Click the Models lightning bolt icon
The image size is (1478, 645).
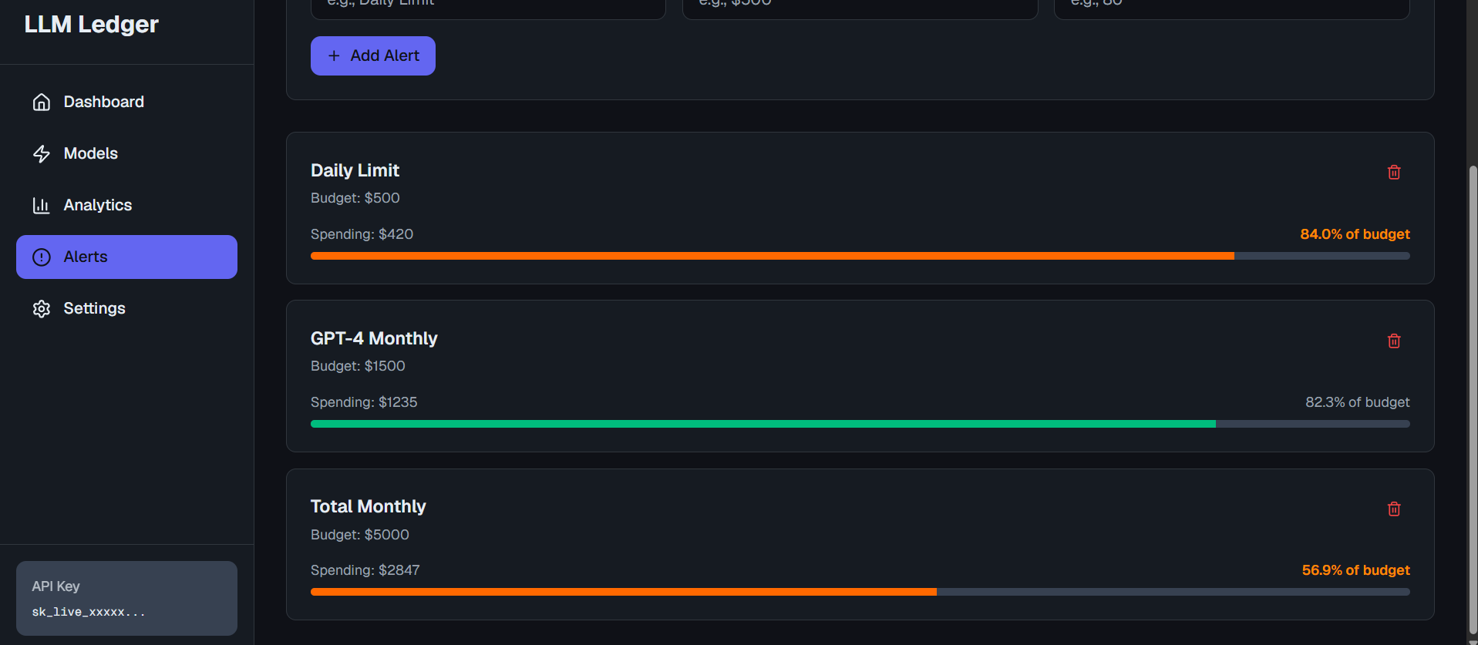(42, 153)
